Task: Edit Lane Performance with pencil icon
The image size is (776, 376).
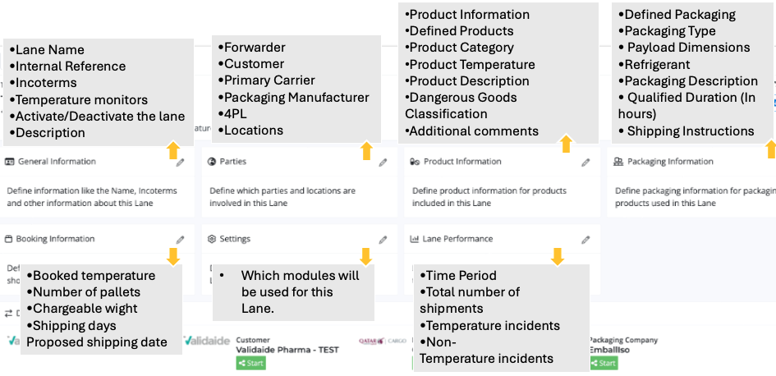Action: (585, 240)
